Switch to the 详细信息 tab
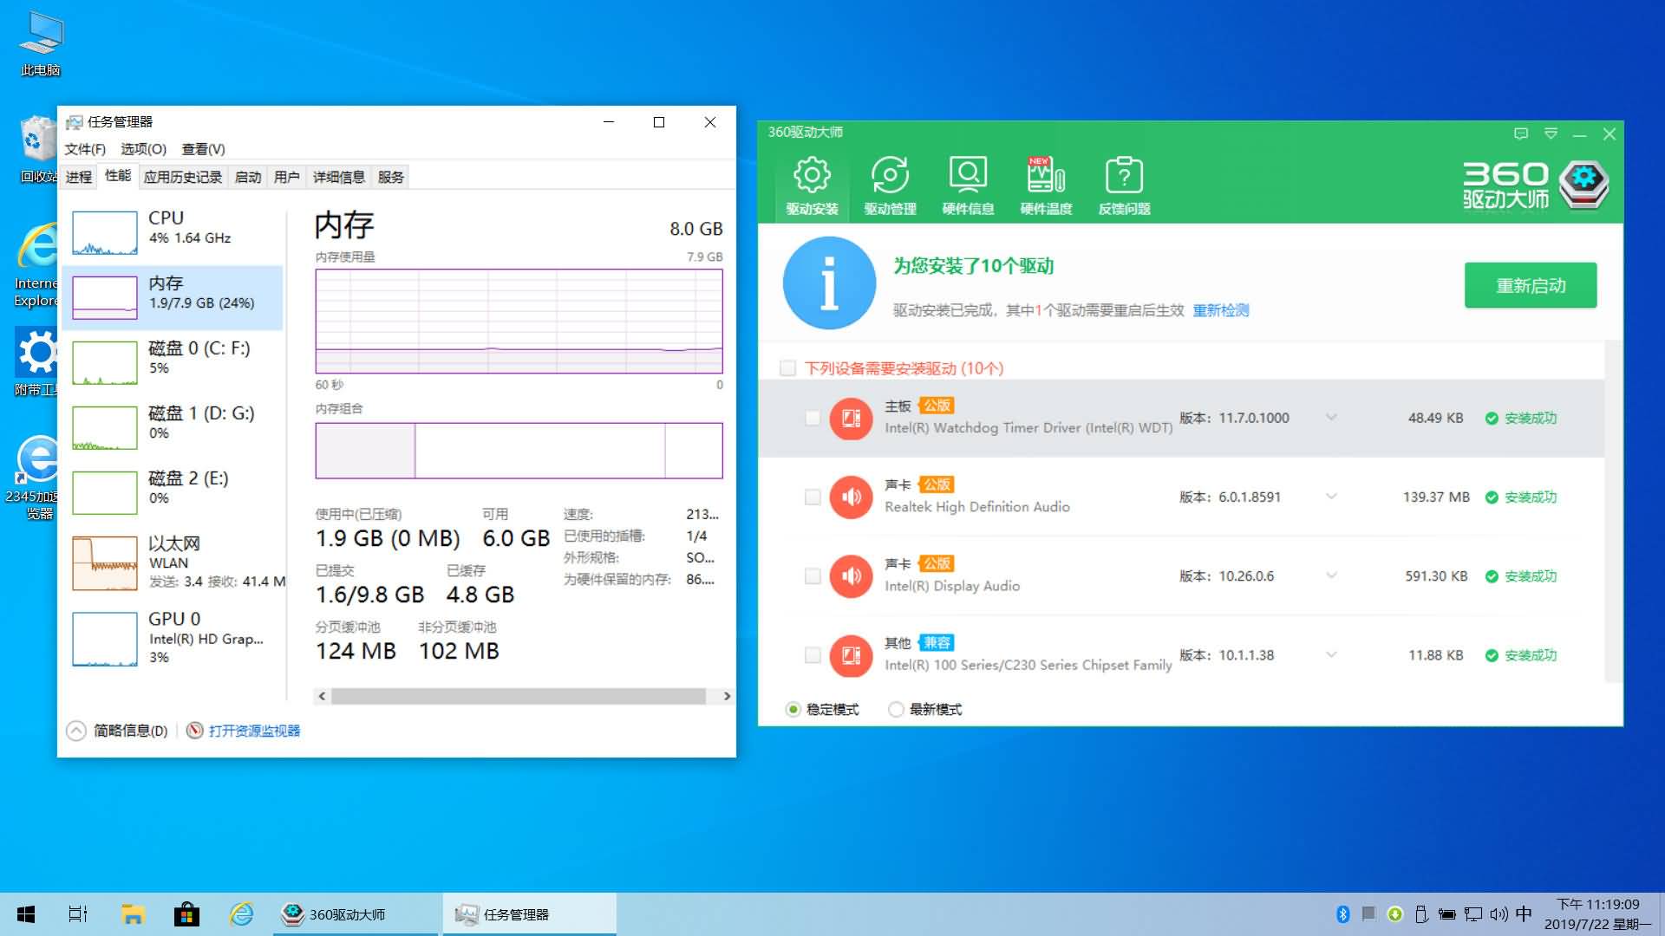The width and height of the screenshot is (1665, 936). (x=338, y=177)
